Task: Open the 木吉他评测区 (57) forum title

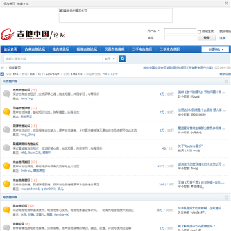Action: [21, 162]
